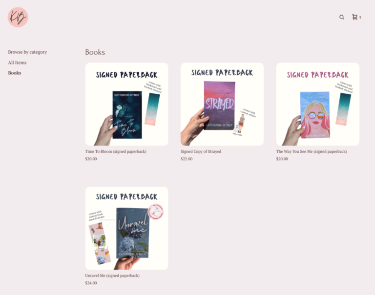Open the shopping cart icon

click(x=354, y=17)
